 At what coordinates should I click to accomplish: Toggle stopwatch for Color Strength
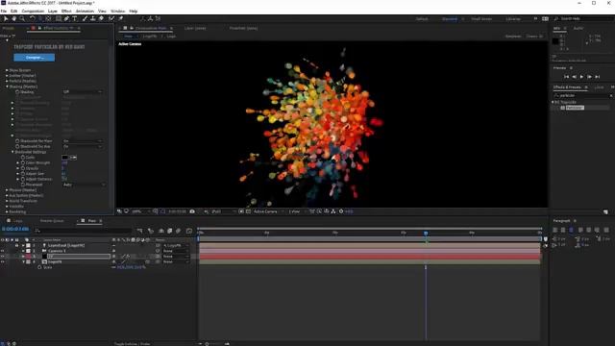click(x=23, y=162)
